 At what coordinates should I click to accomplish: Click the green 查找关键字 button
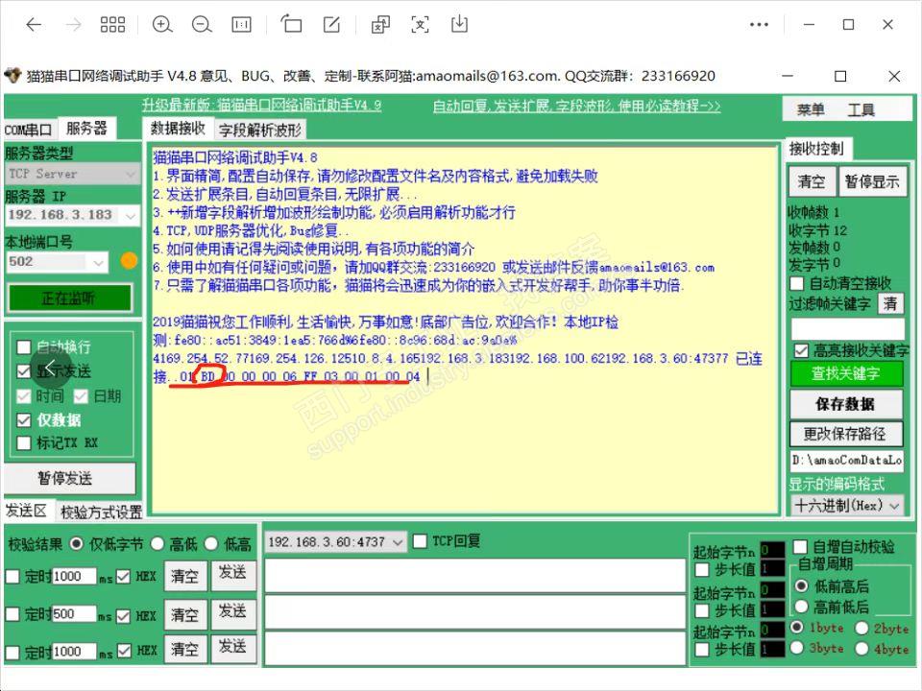845,373
